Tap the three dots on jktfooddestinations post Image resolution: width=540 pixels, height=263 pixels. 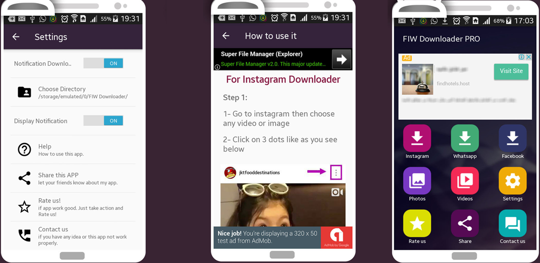[336, 173]
